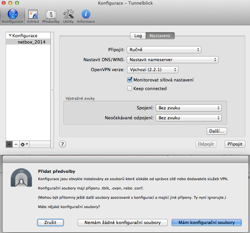250x233 pixels.
Task: Open the Předvolby preferences pane
Action: click(51, 16)
